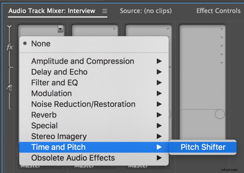Click the round knob on fourth track
This screenshot has height=173, width=244.
pyautogui.click(x=220, y=114)
